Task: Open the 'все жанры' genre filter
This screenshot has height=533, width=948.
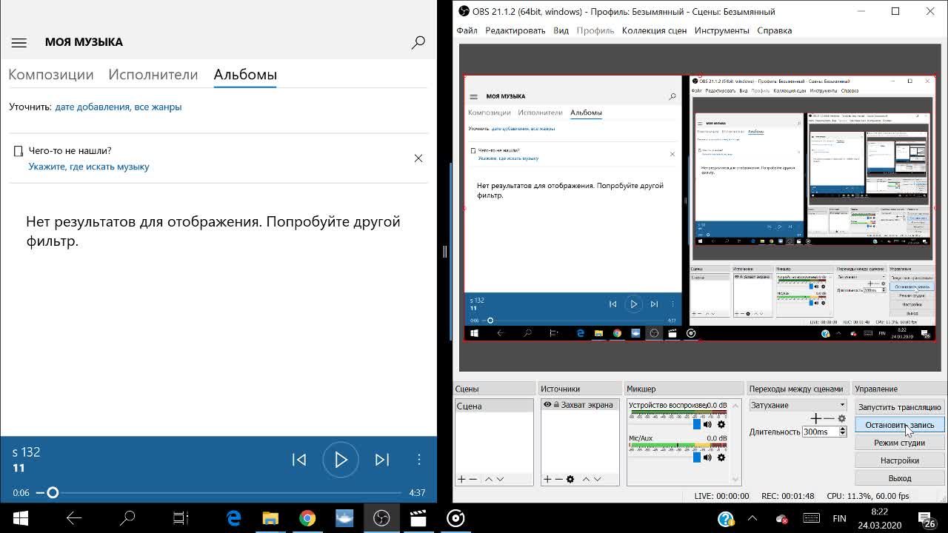Action: click(158, 107)
